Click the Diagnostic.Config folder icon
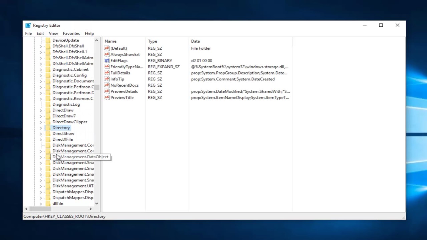 click(x=48, y=75)
